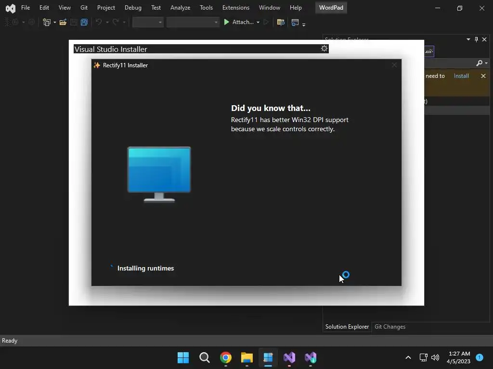The image size is (493, 369).
Task: Expand the Undo history dropdown arrow
Action: pyautogui.click(x=107, y=22)
